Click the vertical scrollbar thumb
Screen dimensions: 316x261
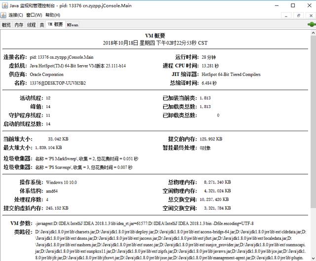point(313,122)
